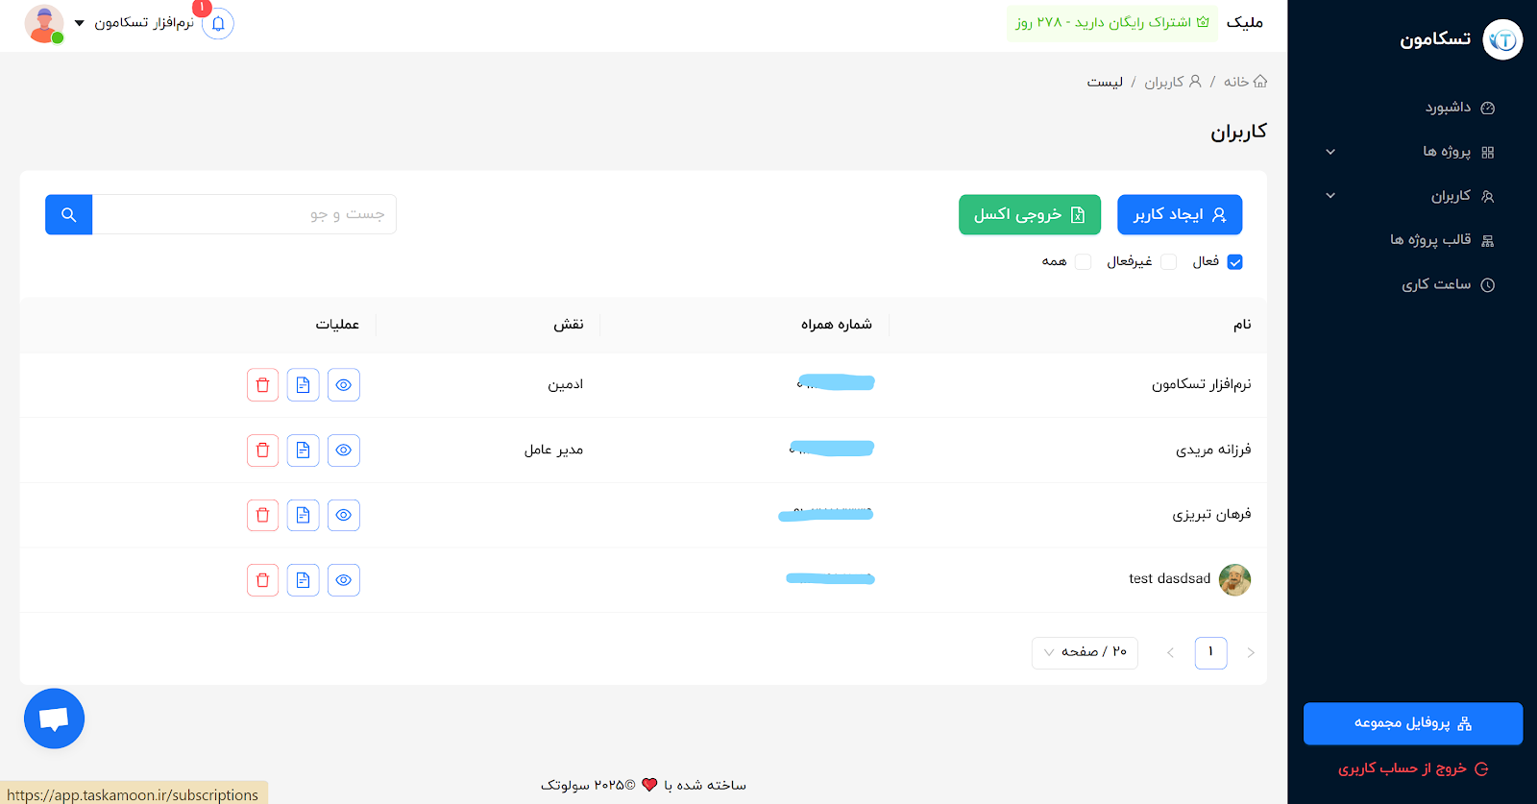View details eye icon for نرم‌افزار تسکامون
The height and width of the screenshot is (804, 1537).
(343, 385)
